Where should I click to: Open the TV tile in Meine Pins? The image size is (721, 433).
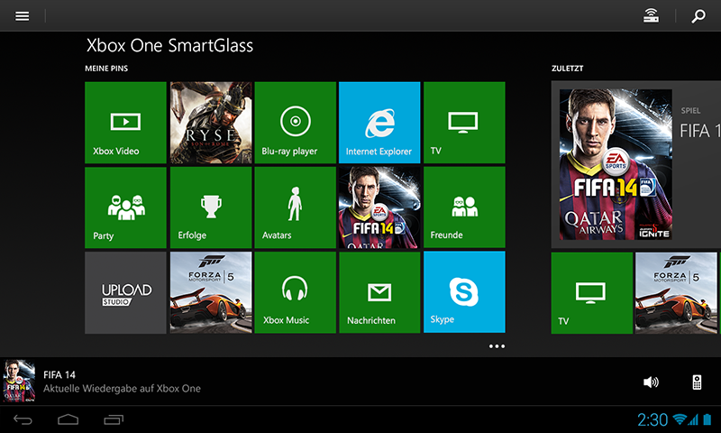pyautogui.click(x=464, y=123)
